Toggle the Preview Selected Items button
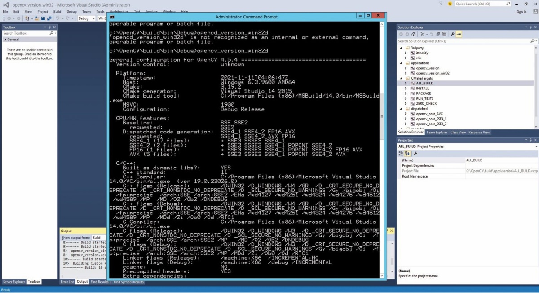This screenshot has height=293, width=539. coord(459,34)
